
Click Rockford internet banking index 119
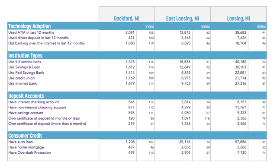151,43
